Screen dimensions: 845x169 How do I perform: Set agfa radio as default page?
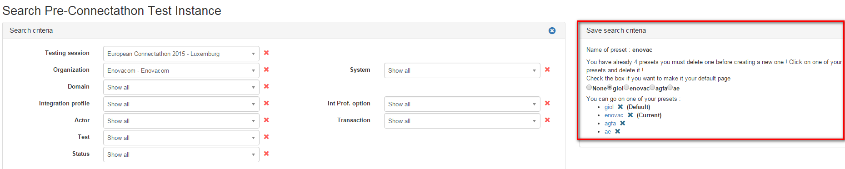coord(652,87)
